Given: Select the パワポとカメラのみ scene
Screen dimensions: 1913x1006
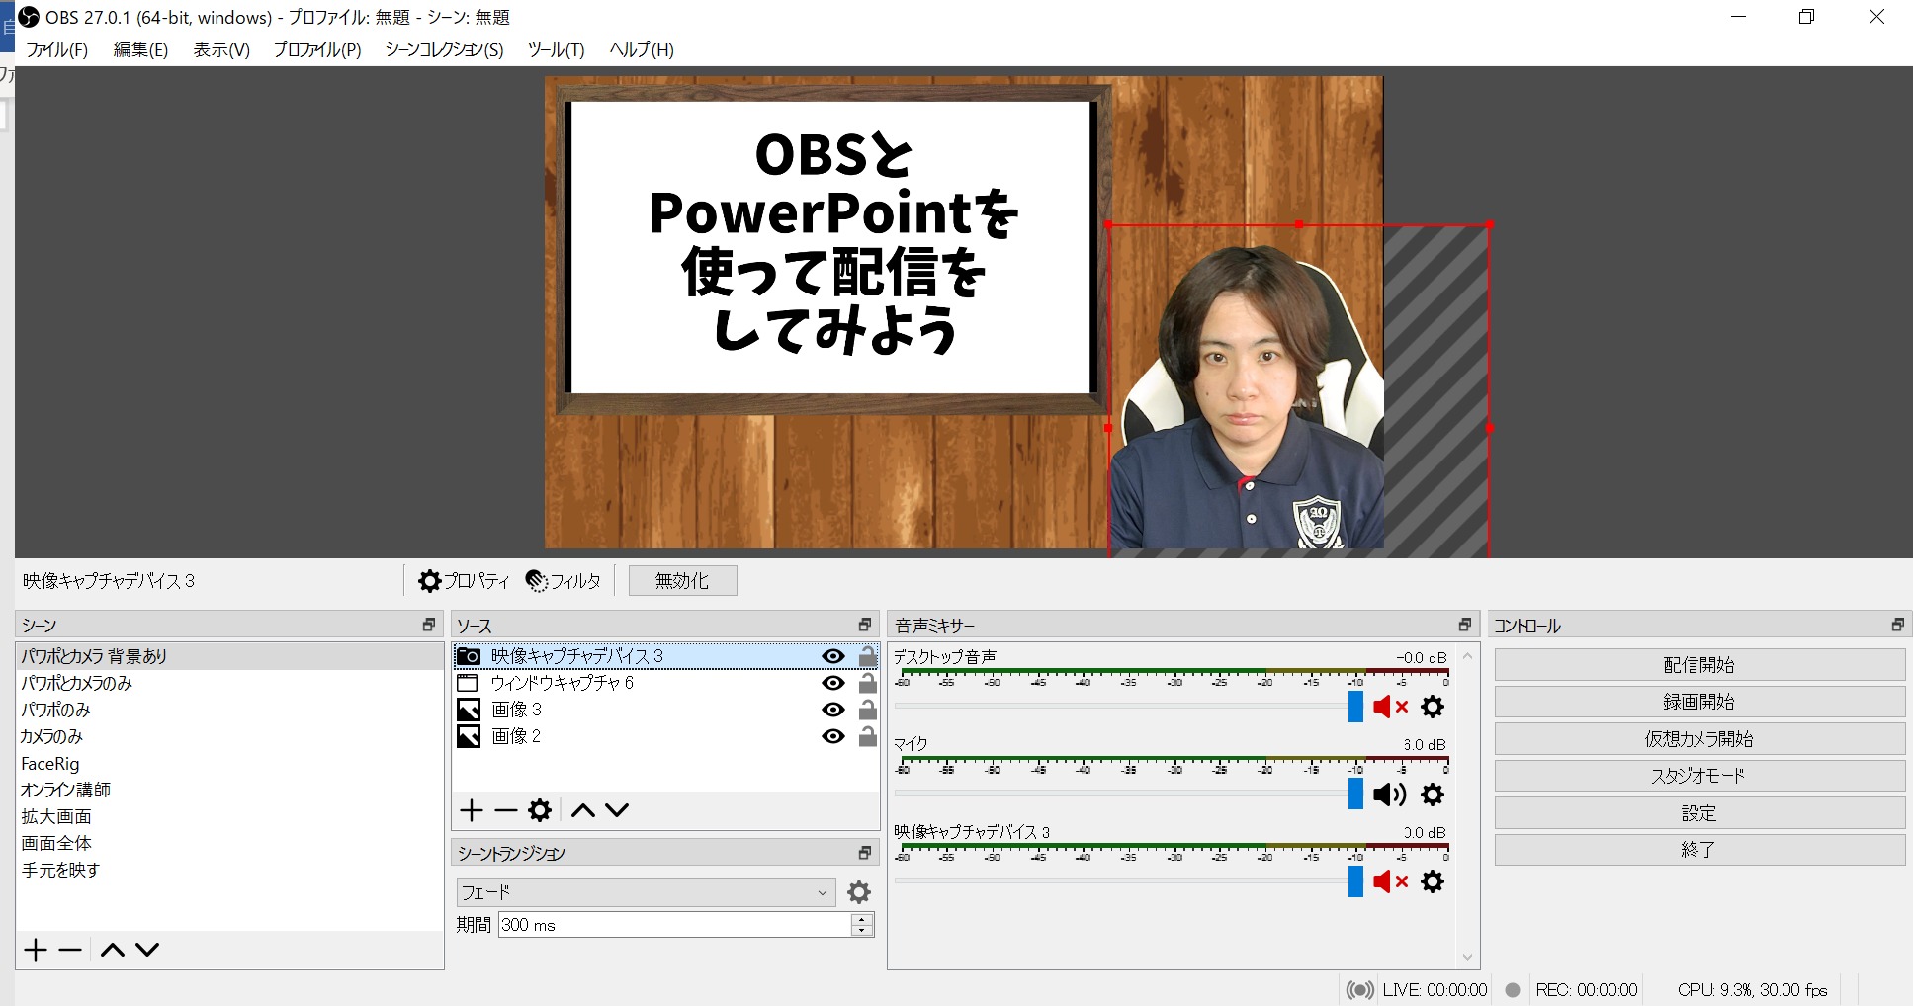Looking at the screenshot, I should (x=229, y=683).
